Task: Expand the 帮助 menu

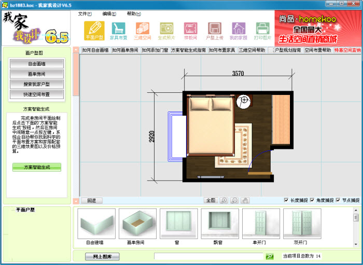Action: pos(134,13)
